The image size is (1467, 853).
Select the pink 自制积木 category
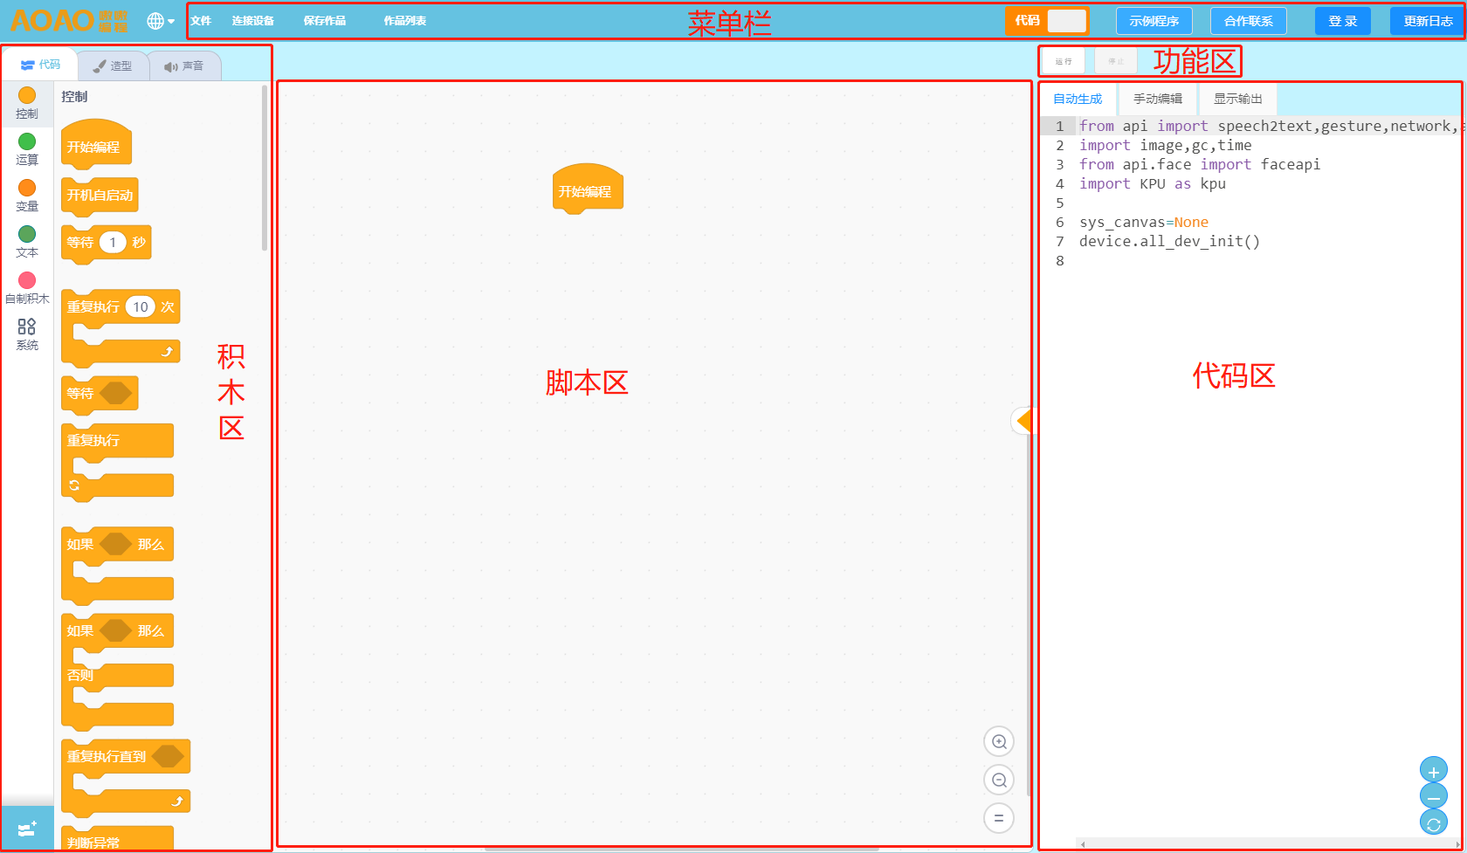27,288
